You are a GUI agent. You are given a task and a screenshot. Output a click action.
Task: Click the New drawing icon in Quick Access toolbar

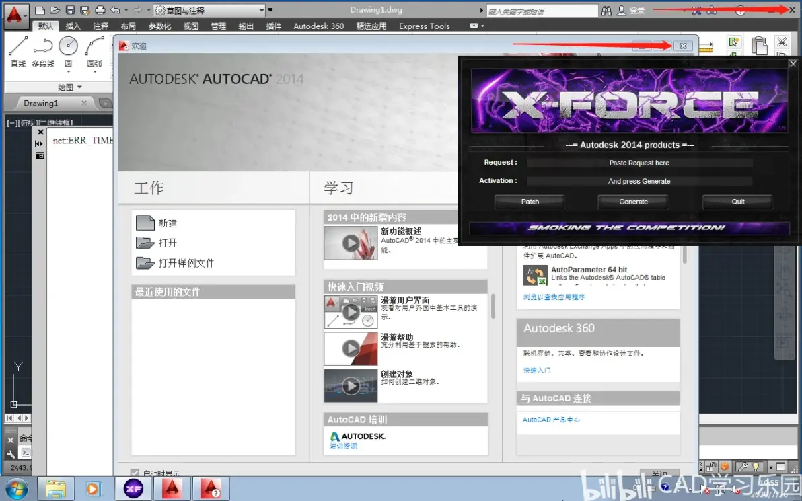point(40,10)
